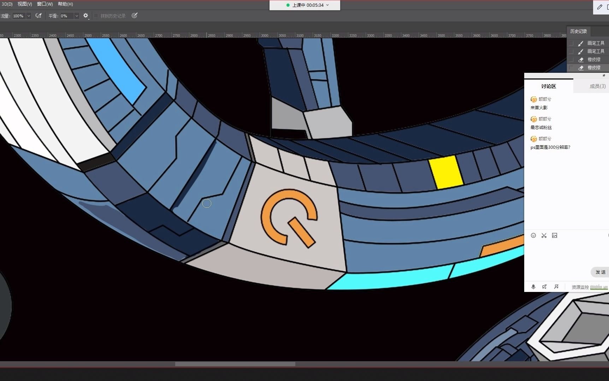This screenshot has width=609, height=381.
Task: Select the 历史记录 panel tab
Action: point(579,31)
